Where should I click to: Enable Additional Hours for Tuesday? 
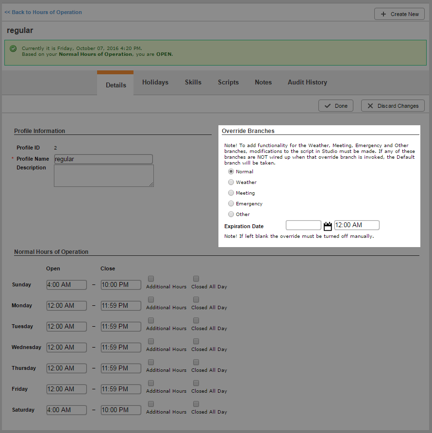151,320
